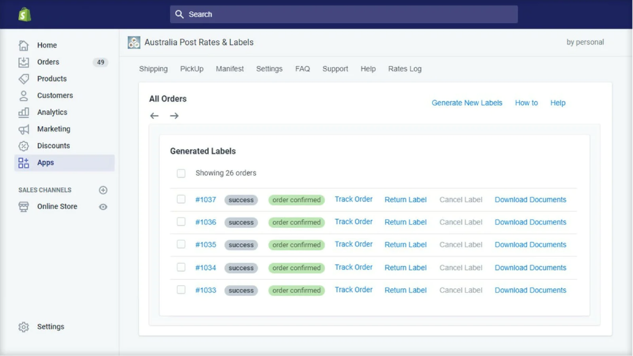Open Analytics via its bar chart icon
The image size is (633, 356).
click(24, 112)
